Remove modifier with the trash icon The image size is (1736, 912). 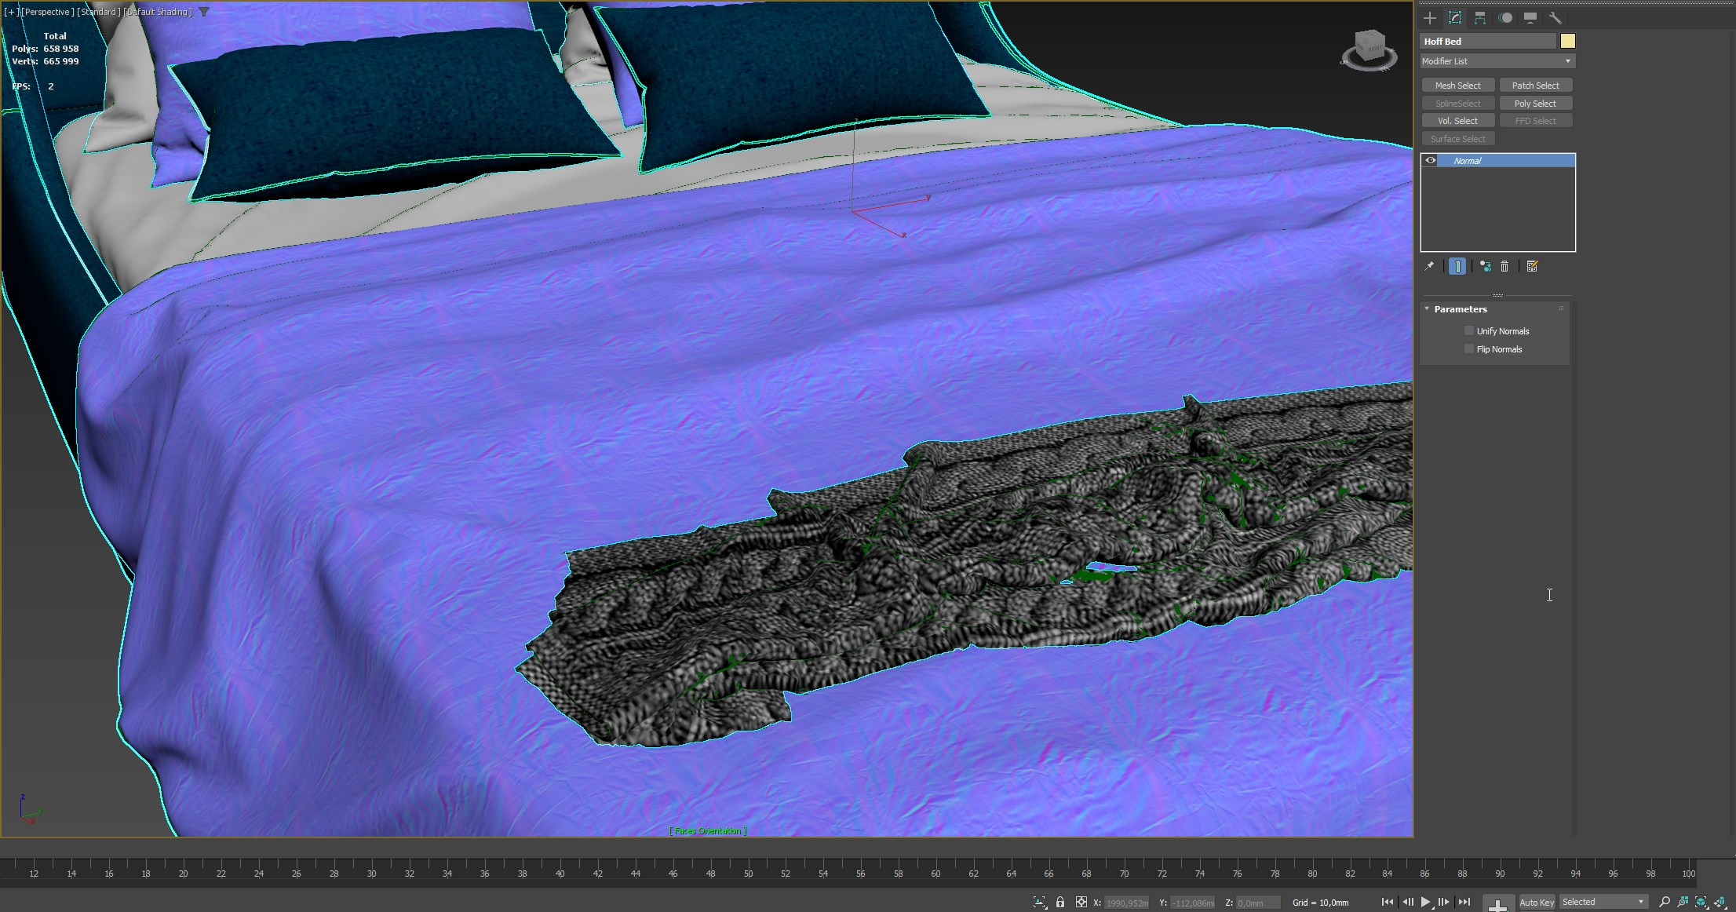(1504, 267)
